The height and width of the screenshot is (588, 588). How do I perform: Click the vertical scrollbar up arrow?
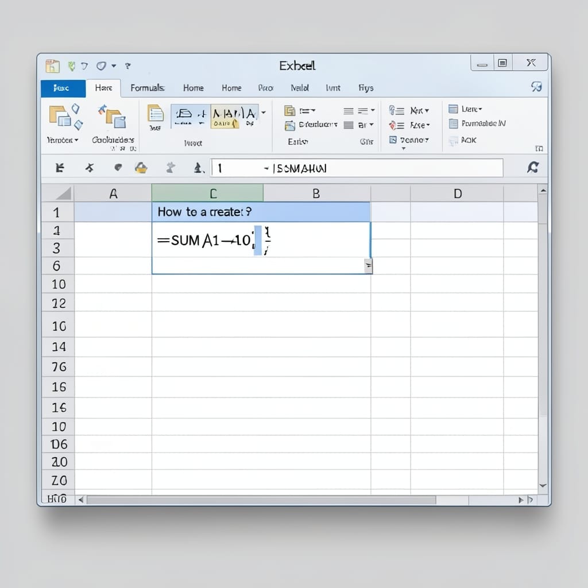pos(543,191)
